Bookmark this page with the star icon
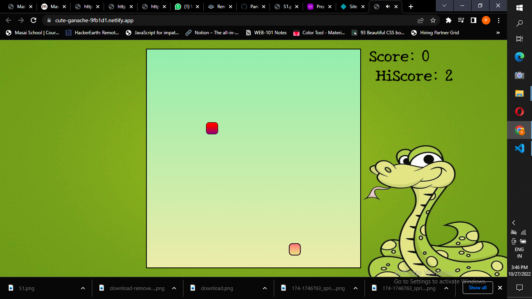The width and height of the screenshot is (532, 299). click(433, 20)
